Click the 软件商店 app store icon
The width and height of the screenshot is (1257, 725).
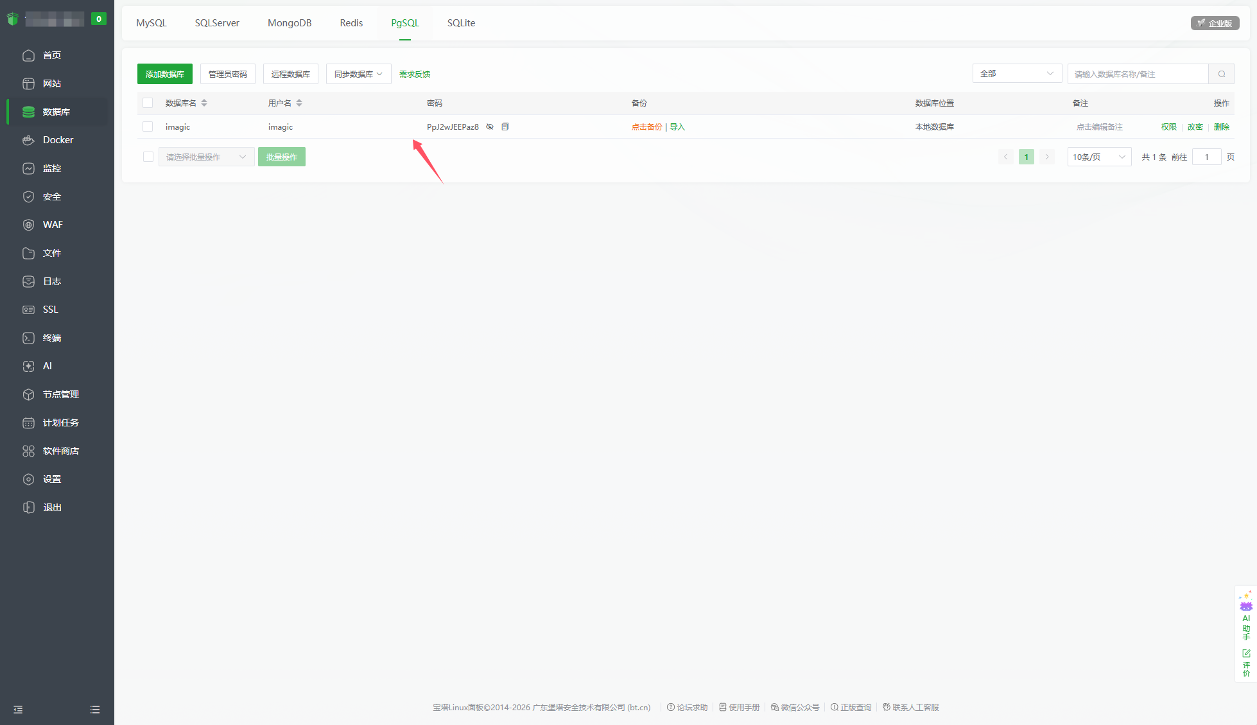pos(28,451)
